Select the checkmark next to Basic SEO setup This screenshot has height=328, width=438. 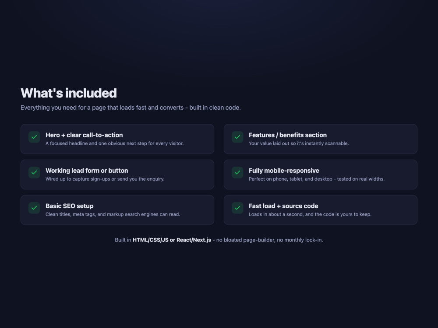tap(34, 208)
